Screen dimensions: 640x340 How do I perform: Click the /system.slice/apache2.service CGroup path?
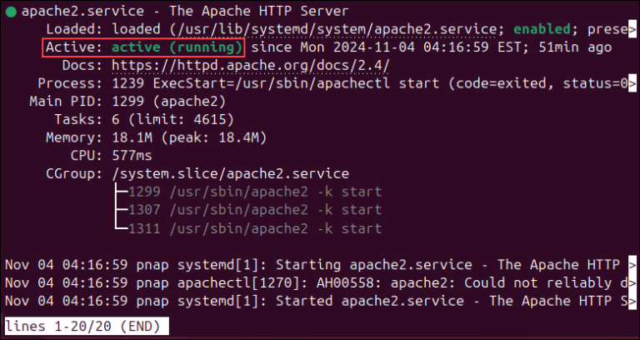pyautogui.click(x=229, y=174)
